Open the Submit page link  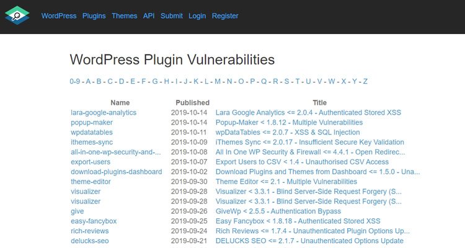(x=171, y=16)
